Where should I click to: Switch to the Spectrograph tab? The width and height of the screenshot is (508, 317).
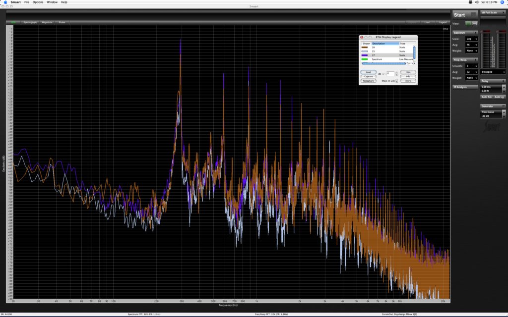[30, 22]
